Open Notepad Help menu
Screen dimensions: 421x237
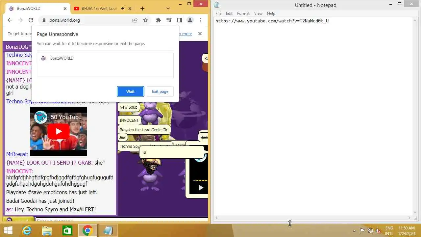[271, 13]
